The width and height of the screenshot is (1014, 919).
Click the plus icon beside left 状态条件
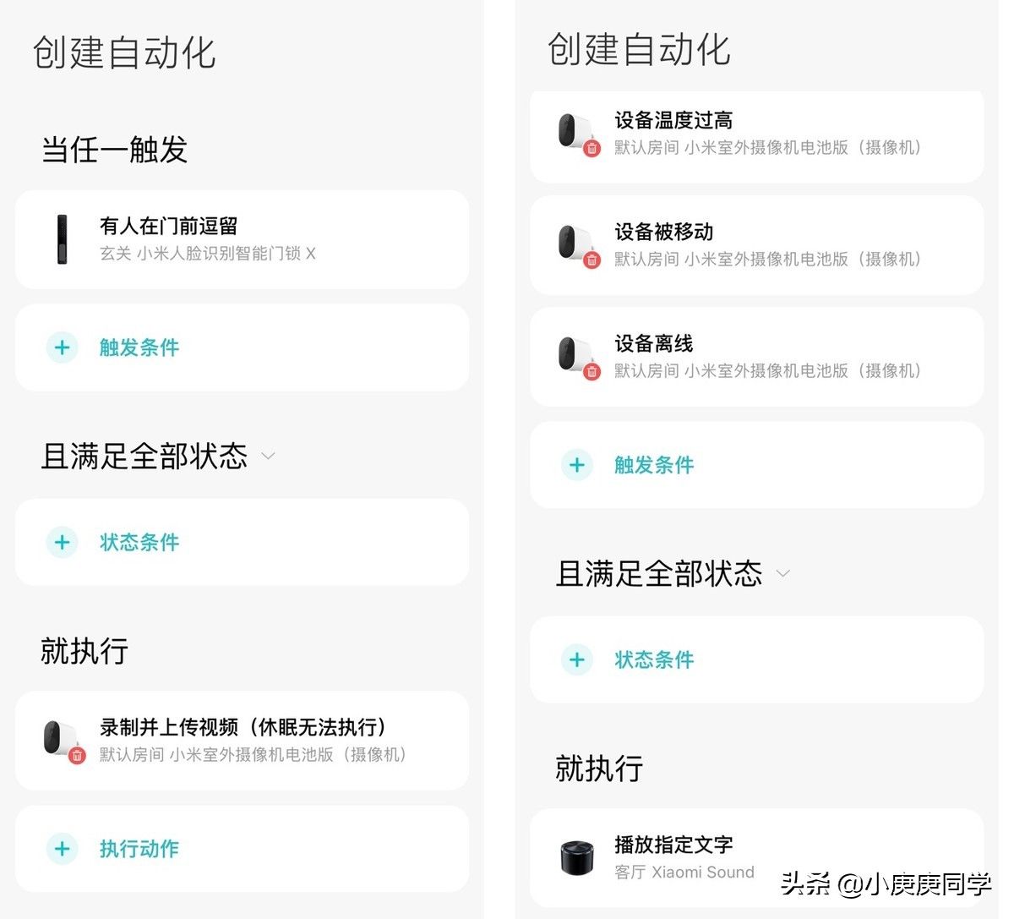click(62, 542)
